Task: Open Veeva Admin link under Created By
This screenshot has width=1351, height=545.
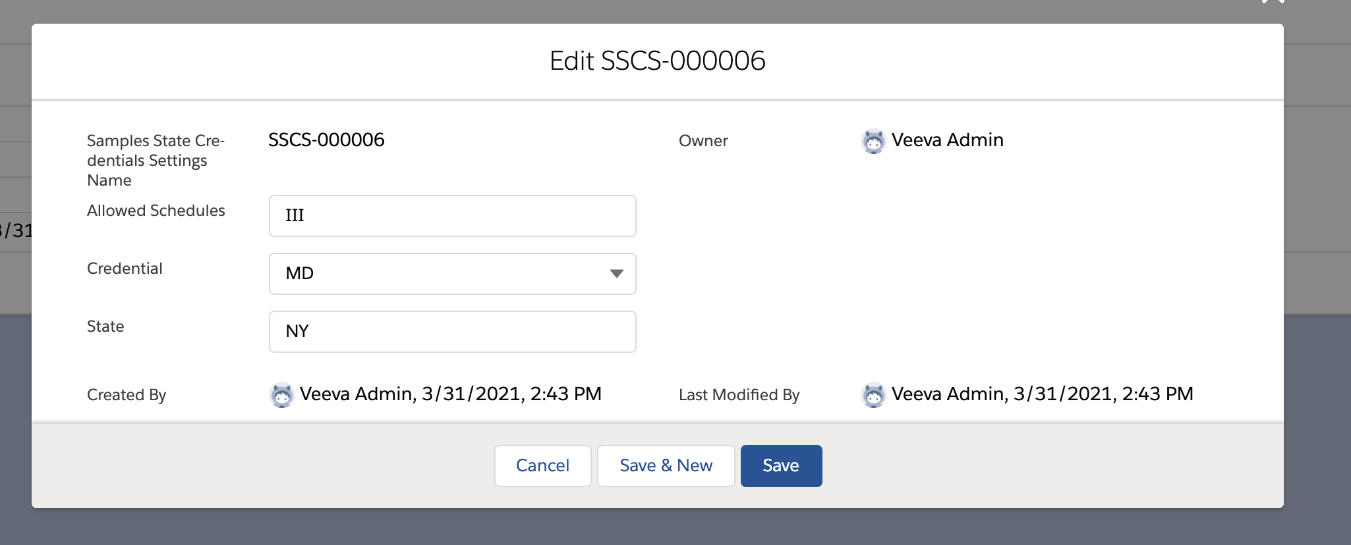Action: pyautogui.click(x=356, y=394)
